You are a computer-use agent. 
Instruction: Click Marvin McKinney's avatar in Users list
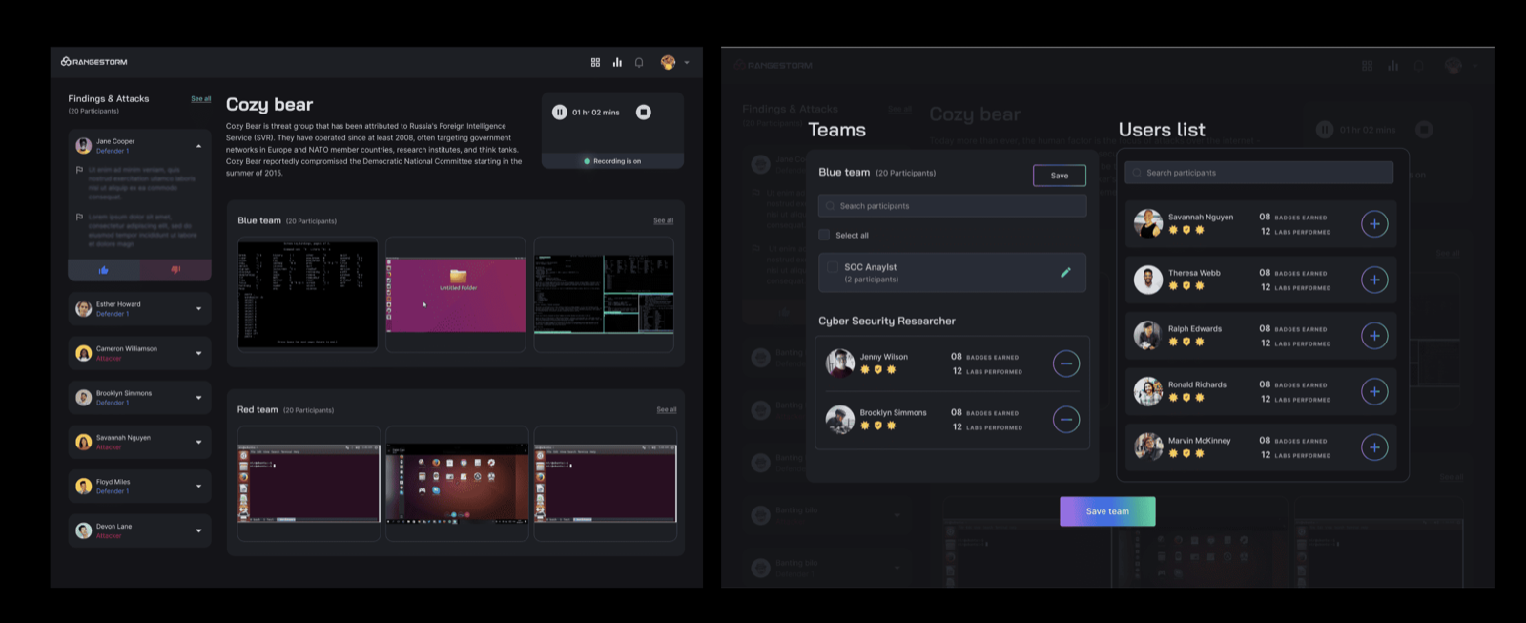1148,446
